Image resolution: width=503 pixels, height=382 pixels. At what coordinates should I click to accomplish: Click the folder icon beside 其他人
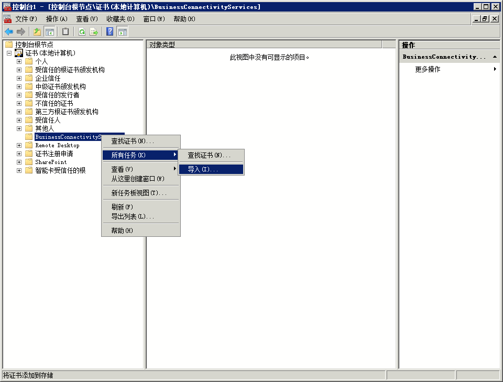click(29, 128)
